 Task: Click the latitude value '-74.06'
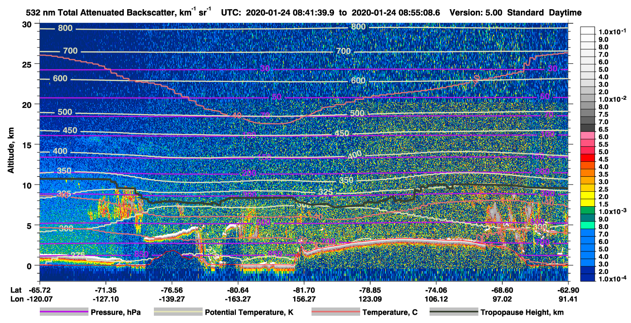pos(436,290)
